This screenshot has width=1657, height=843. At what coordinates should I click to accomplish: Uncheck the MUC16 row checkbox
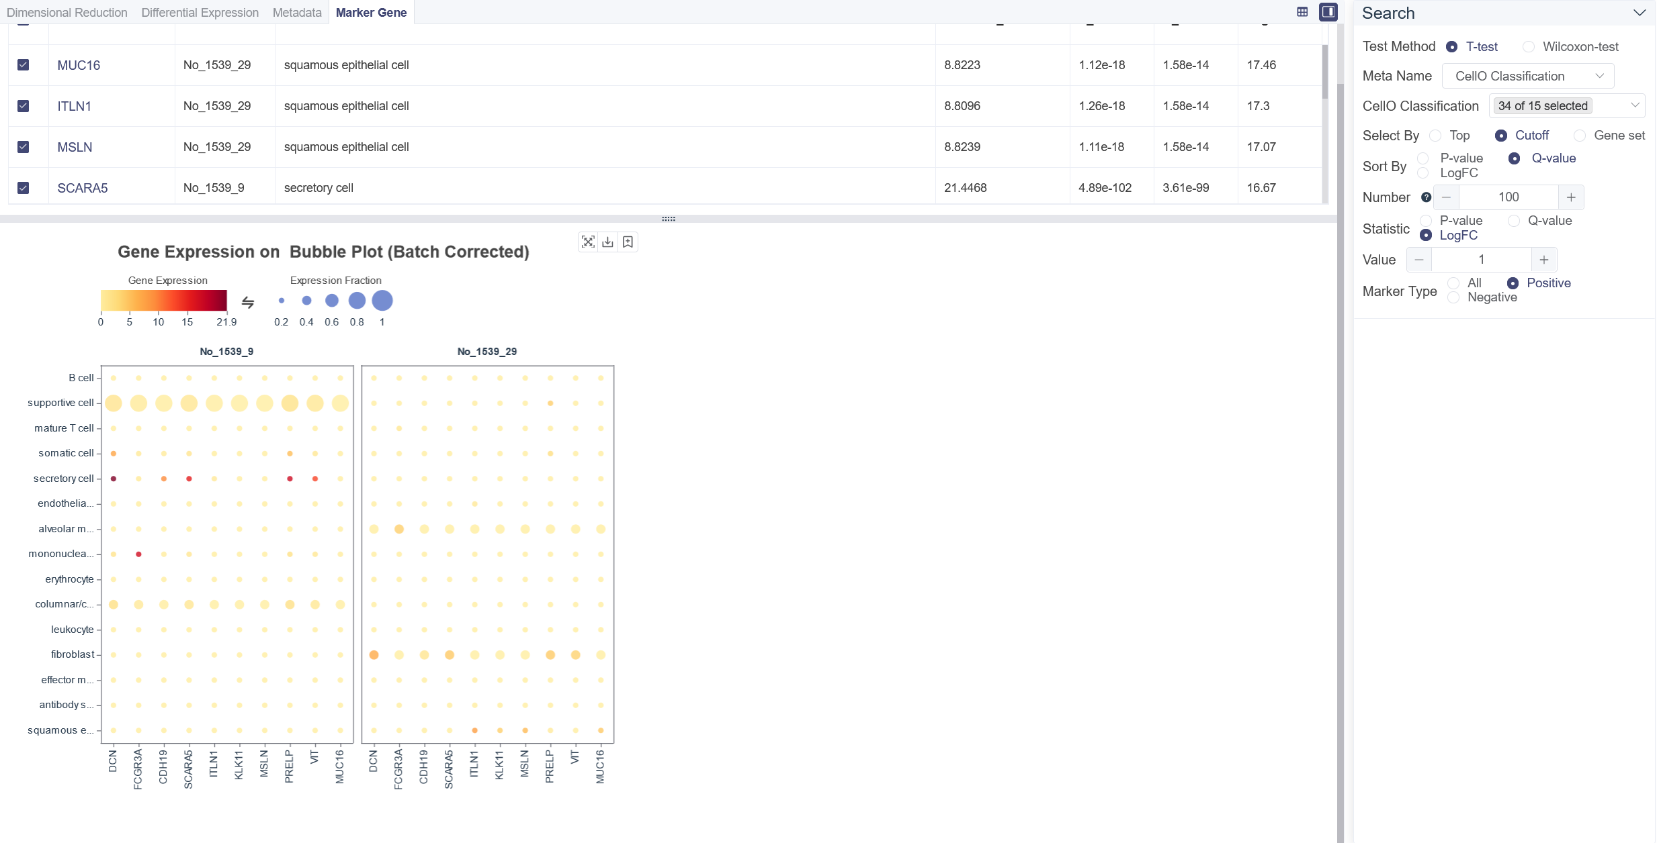coord(24,65)
